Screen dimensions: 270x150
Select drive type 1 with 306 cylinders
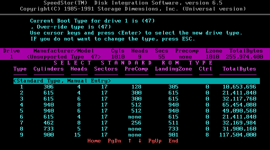coord(136,87)
